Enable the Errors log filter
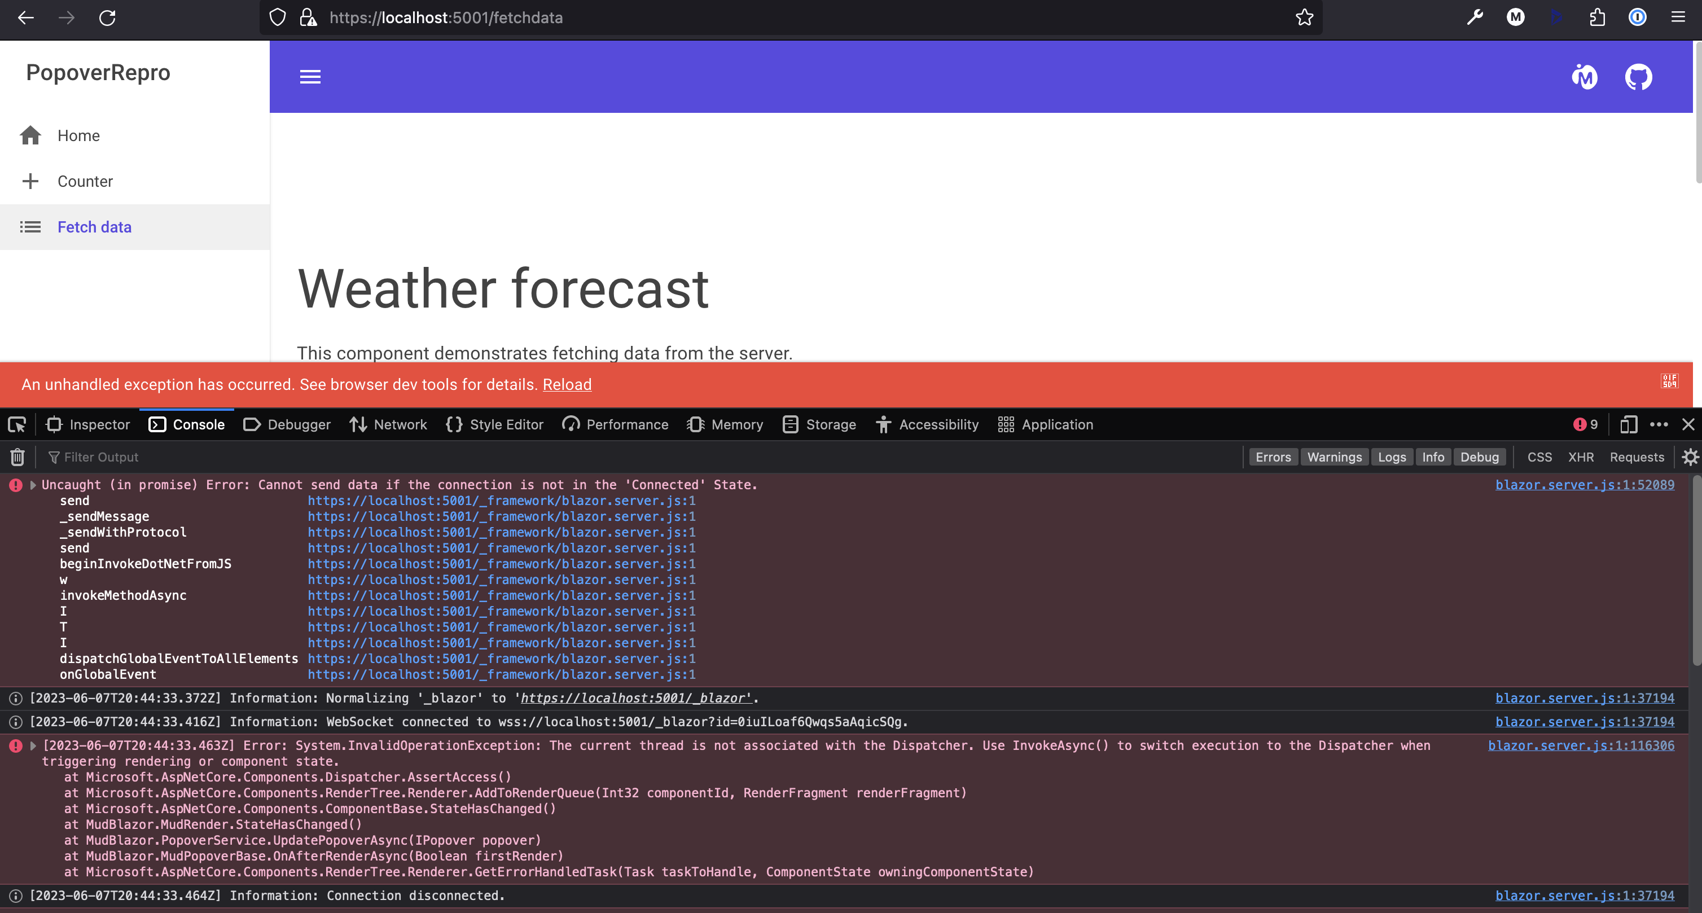 tap(1273, 457)
